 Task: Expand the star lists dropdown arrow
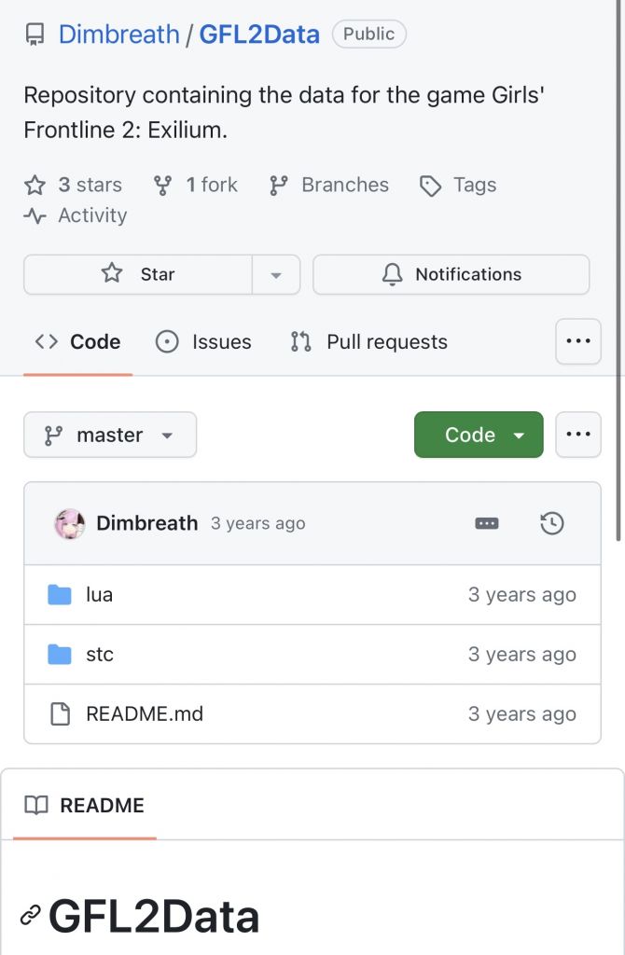(x=276, y=275)
